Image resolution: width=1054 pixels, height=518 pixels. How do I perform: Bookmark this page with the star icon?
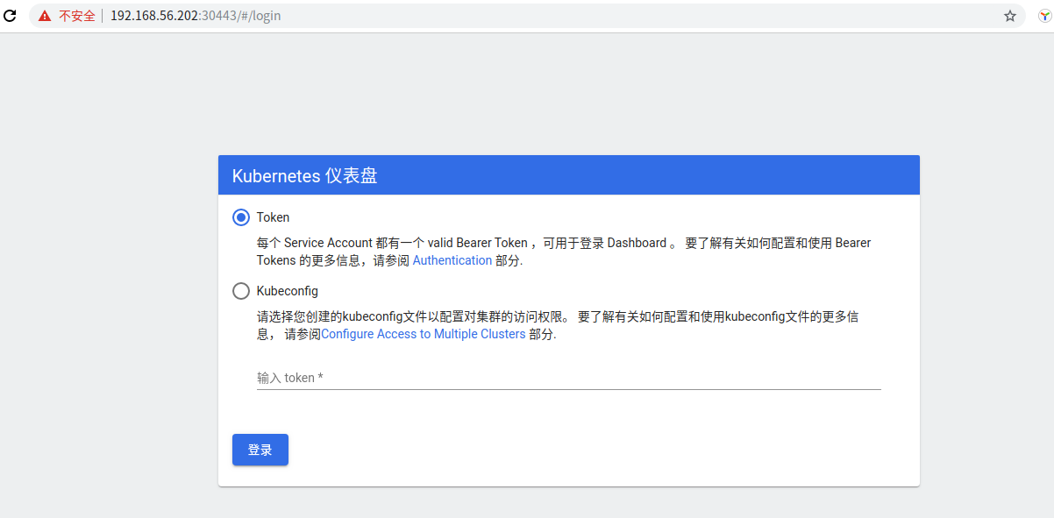coord(1010,16)
